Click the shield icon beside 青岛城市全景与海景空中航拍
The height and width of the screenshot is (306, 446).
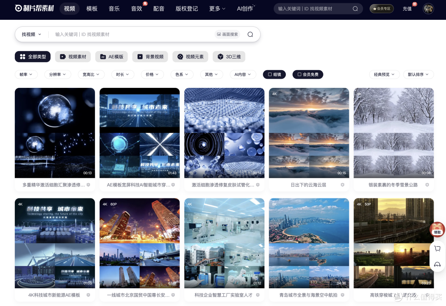point(342,295)
